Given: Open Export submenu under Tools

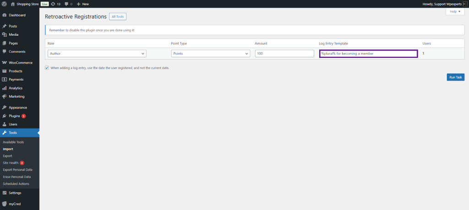Looking at the screenshot, I should [7, 156].
